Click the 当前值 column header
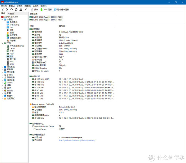 coord(62,26)
